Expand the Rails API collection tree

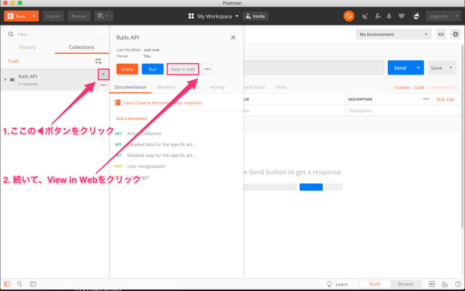tap(5, 80)
